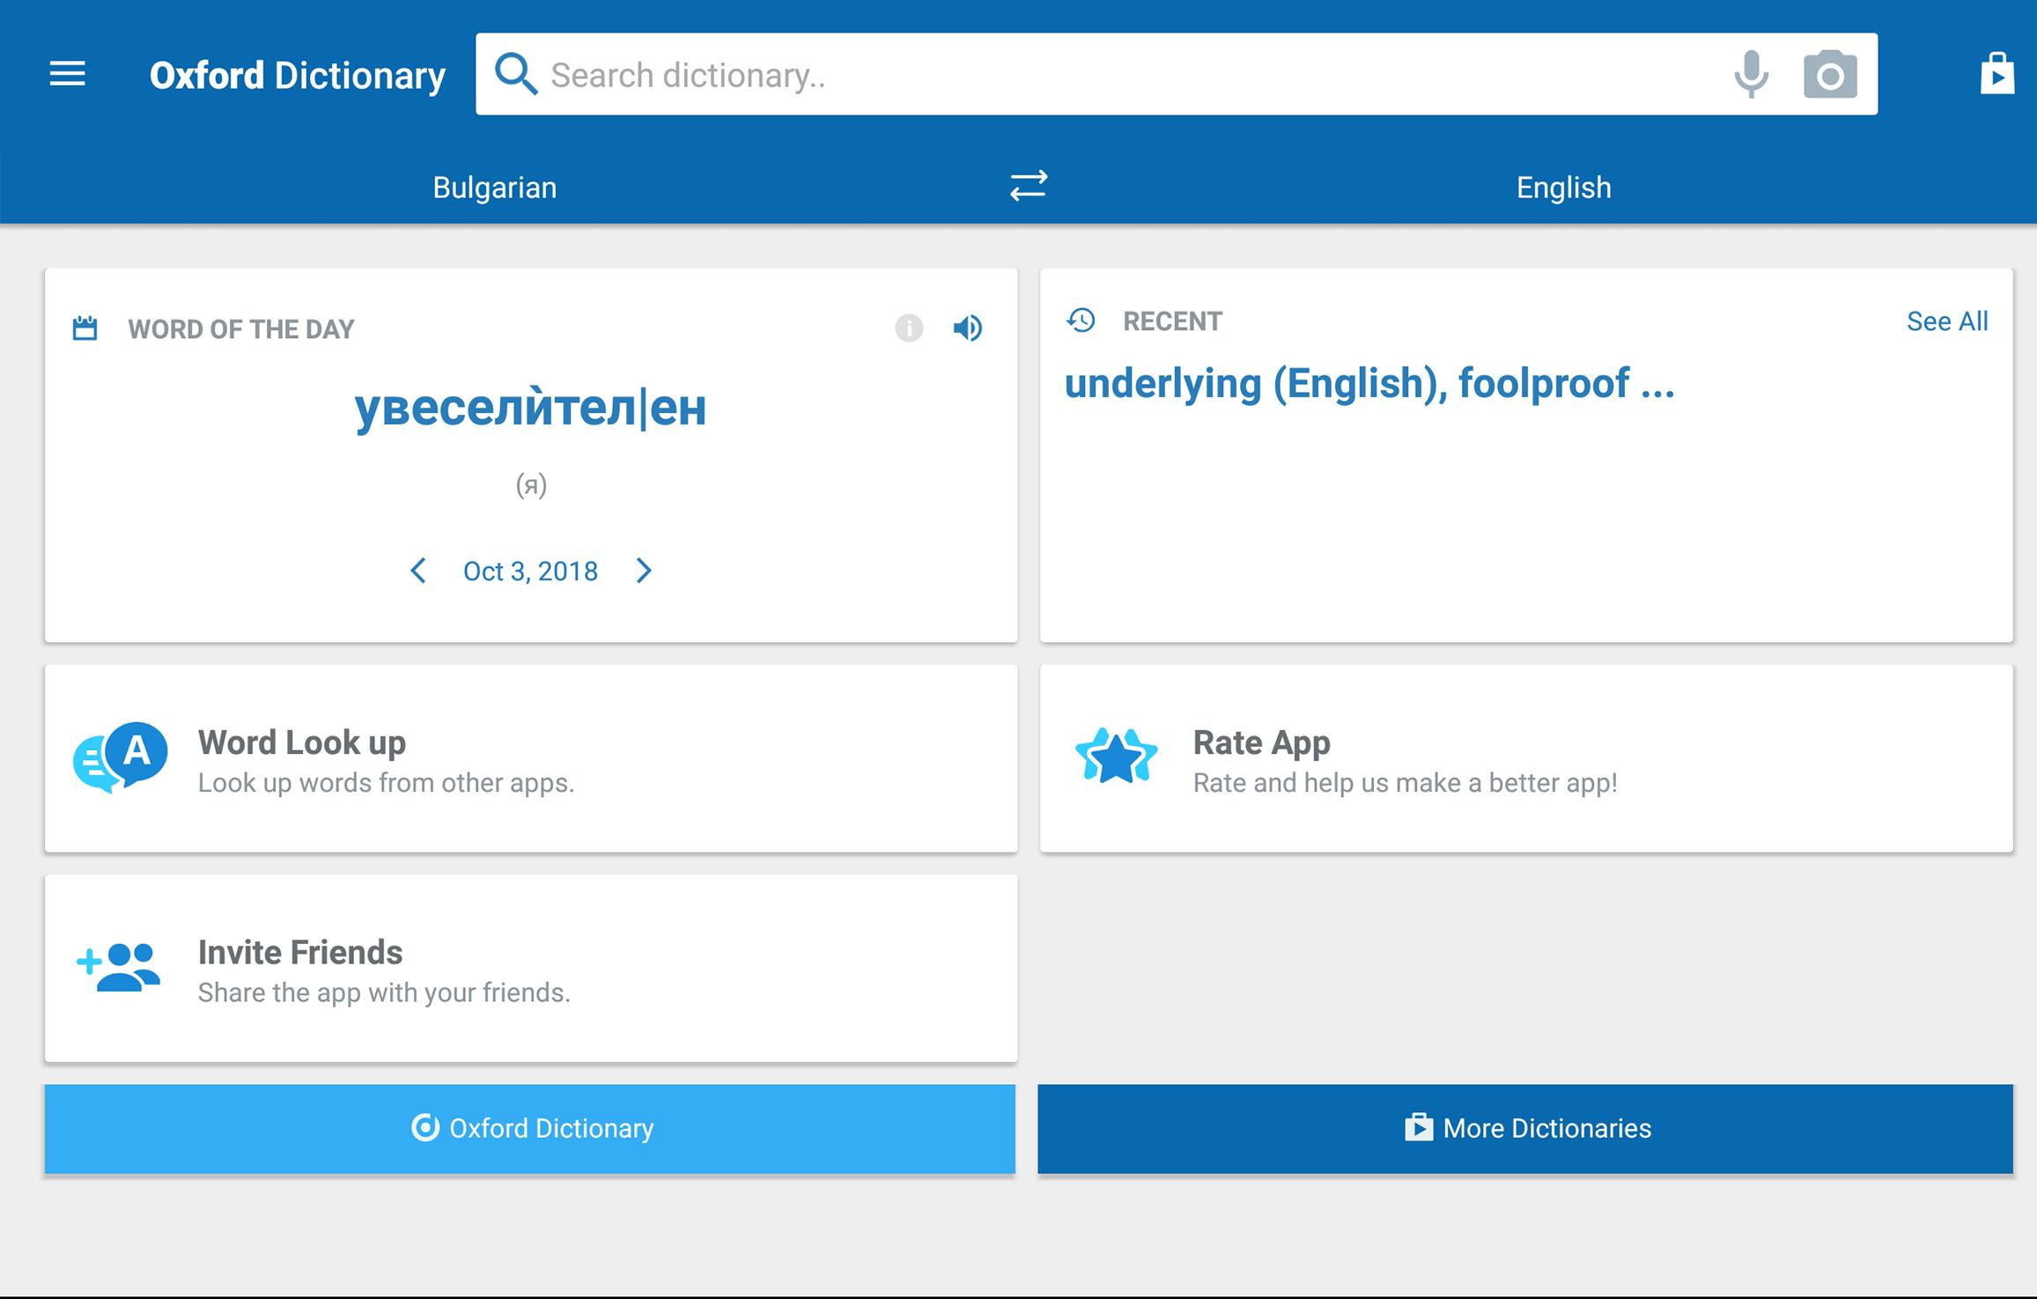The height and width of the screenshot is (1299, 2037).
Task: Open recent entry underlying (English), foolproof
Action: pos(1369,384)
